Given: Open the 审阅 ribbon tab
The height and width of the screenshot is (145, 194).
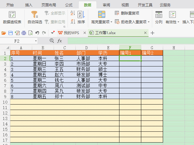Looking at the screenshot, I should 106,5.
